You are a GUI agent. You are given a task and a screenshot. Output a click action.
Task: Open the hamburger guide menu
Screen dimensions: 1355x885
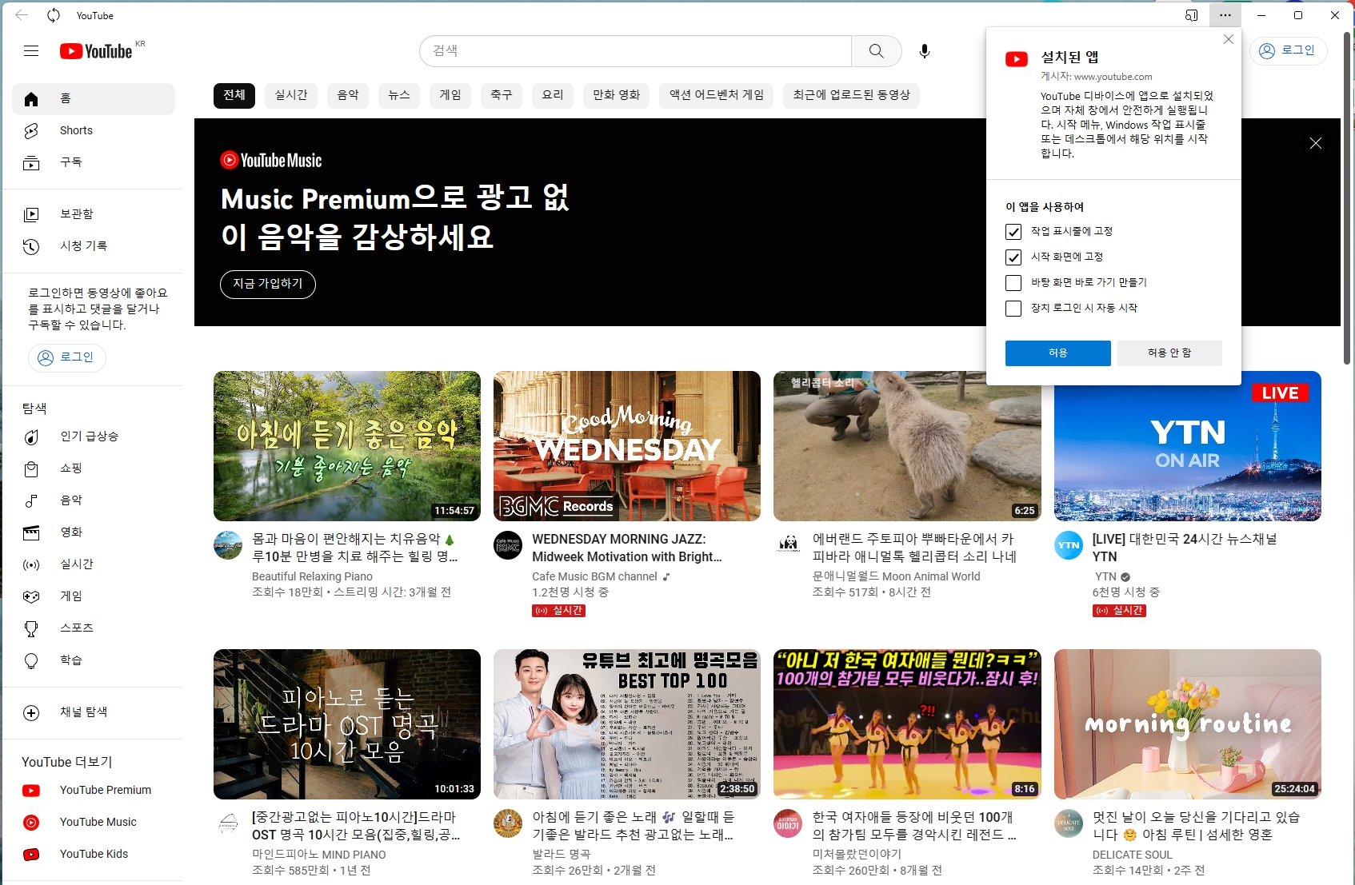(31, 51)
